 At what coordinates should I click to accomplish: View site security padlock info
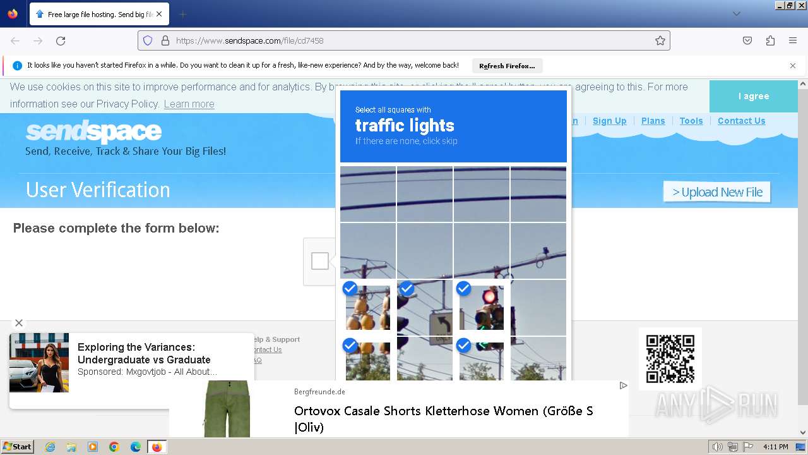click(x=165, y=40)
